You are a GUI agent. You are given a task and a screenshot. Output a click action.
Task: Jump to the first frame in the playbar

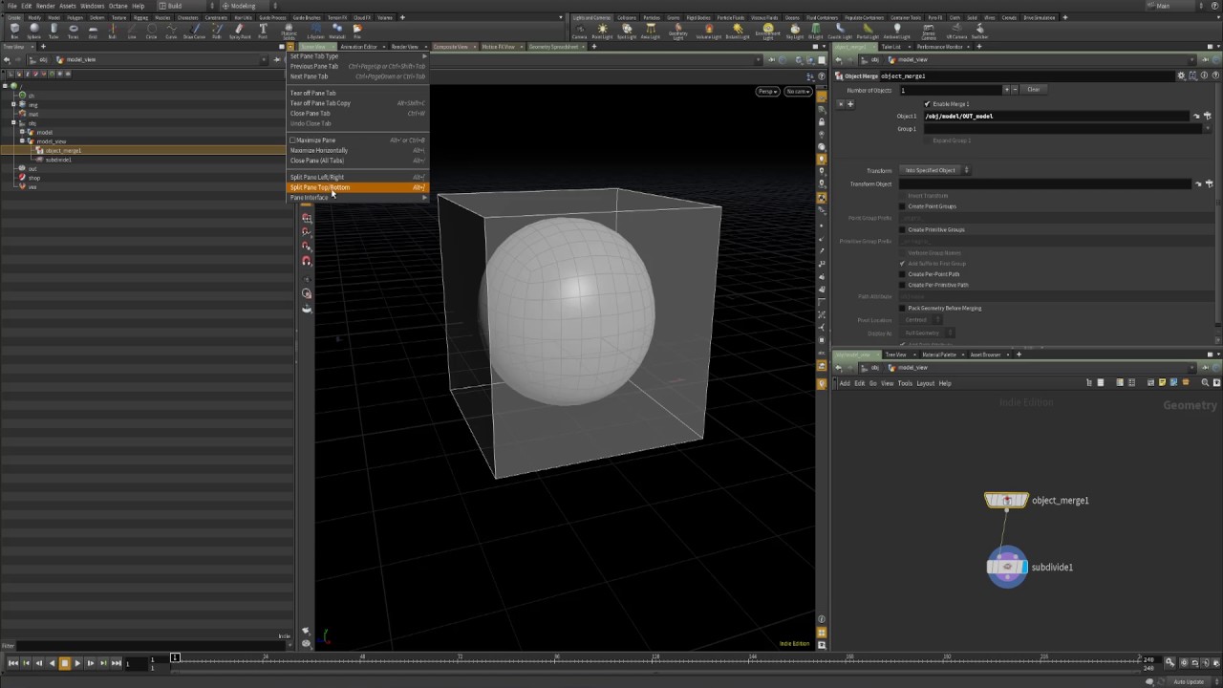point(13,663)
